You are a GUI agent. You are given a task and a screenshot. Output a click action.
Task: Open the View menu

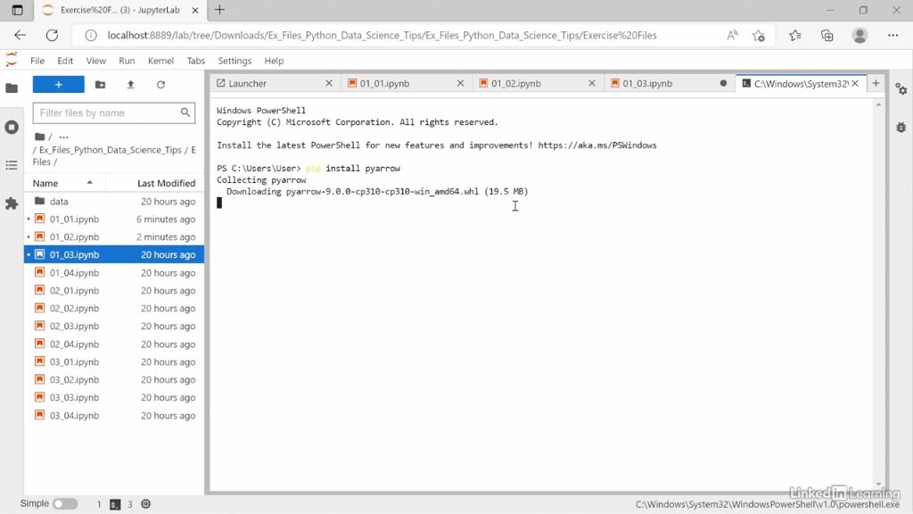point(96,61)
